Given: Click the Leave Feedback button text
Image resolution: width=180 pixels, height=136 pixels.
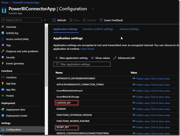Looking at the screenshot, I should tap(113, 20).
